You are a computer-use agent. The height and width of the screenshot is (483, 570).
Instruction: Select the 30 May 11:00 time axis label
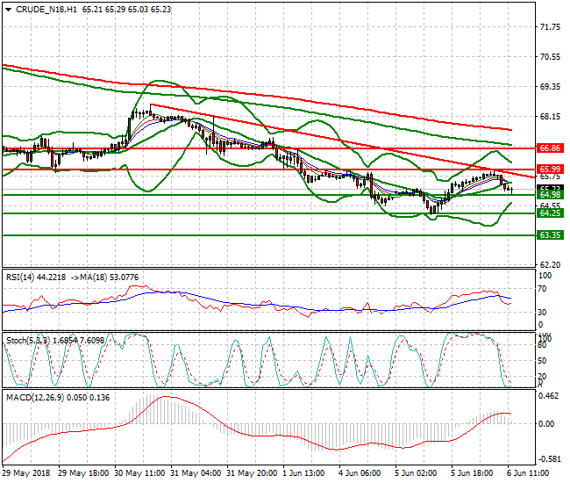coord(139,473)
